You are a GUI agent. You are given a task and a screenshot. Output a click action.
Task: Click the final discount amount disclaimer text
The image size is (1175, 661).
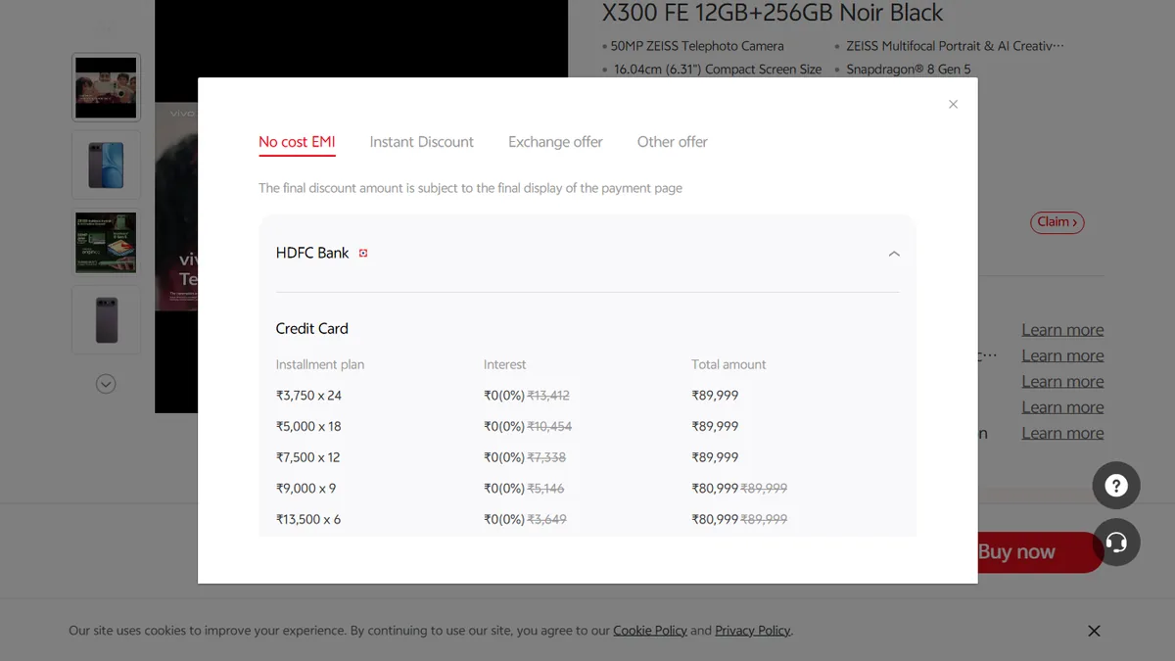(470, 188)
